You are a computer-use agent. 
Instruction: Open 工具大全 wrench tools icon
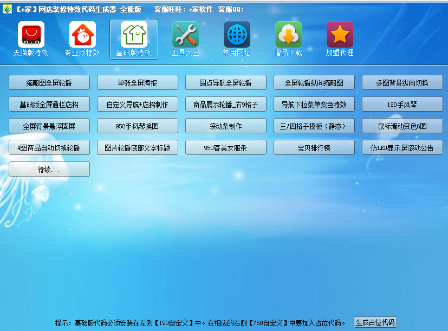click(x=185, y=35)
